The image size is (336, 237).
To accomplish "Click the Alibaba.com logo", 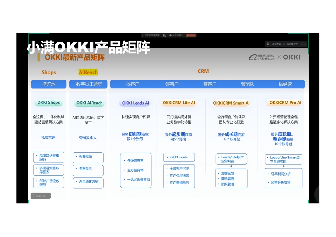I will point(262,57).
